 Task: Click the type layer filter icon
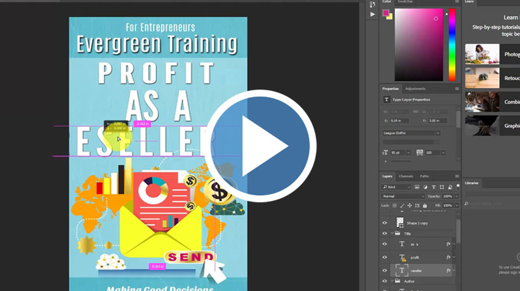[433, 187]
